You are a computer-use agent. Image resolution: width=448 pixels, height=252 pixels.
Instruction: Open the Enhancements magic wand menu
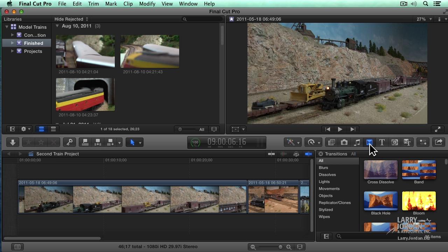[x=293, y=142]
